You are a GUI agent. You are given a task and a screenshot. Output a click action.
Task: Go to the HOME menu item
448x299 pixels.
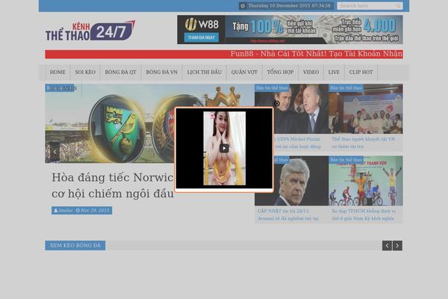[x=57, y=73]
